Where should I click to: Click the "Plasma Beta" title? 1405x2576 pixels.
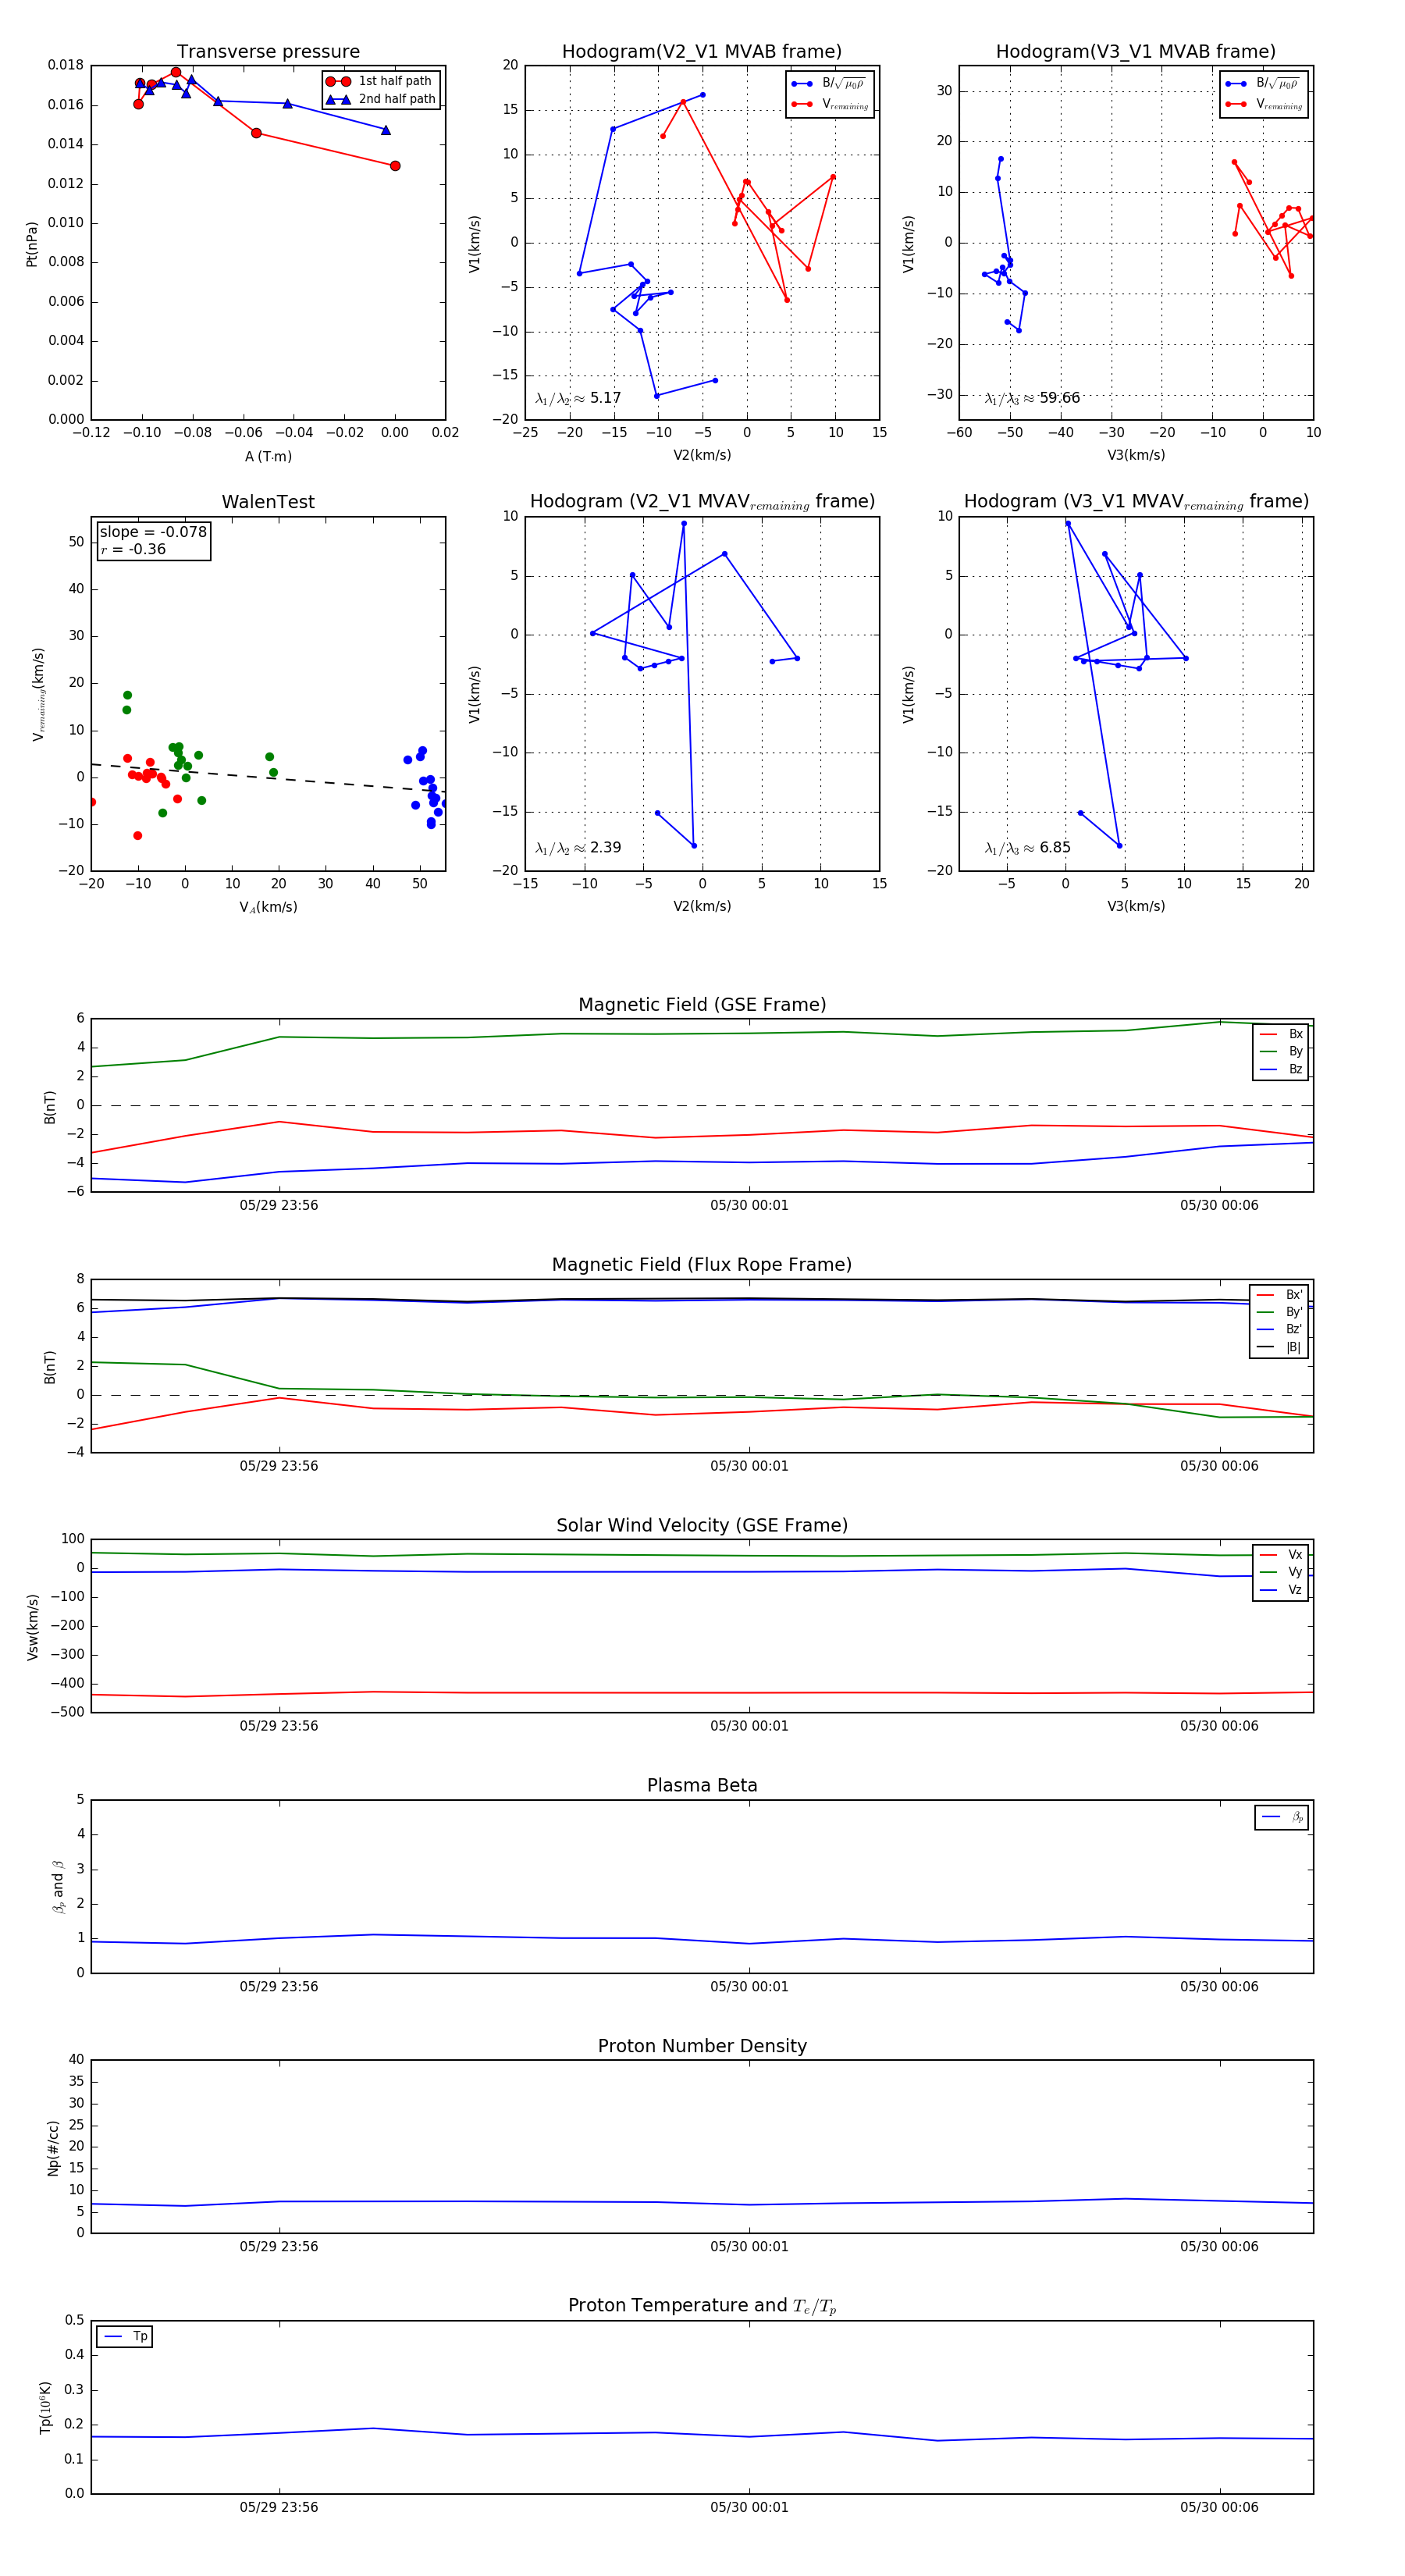coord(702,1785)
